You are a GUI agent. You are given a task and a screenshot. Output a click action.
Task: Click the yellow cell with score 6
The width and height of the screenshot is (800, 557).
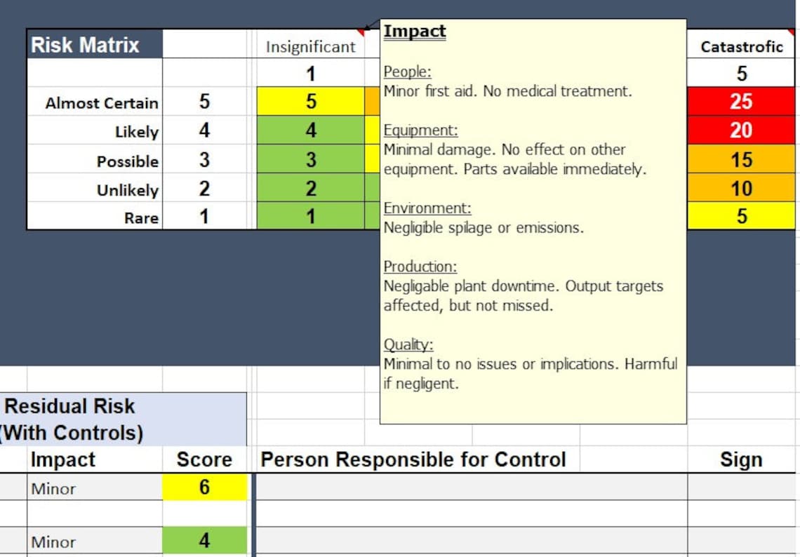[204, 488]
